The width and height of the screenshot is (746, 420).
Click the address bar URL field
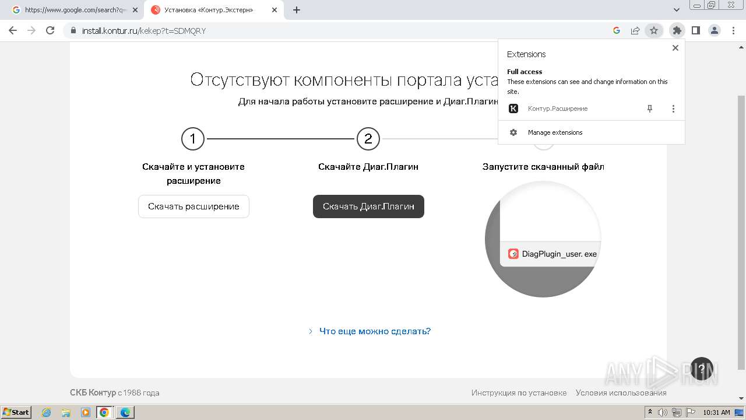coord(338,30)
